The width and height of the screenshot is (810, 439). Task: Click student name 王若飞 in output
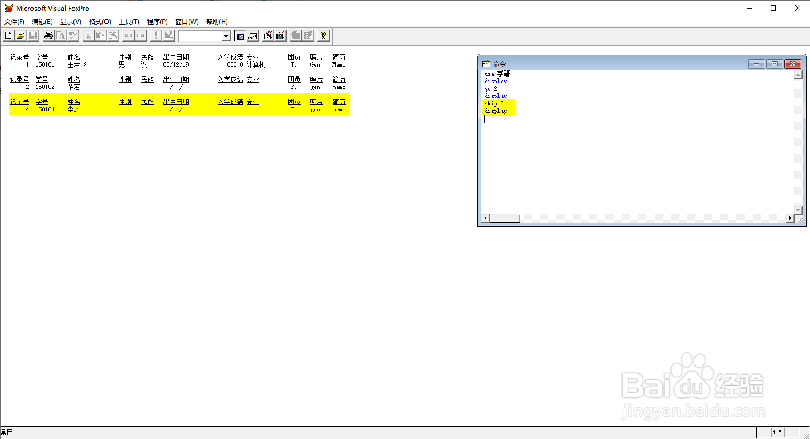pyautogui.click(x=77, y=65)
